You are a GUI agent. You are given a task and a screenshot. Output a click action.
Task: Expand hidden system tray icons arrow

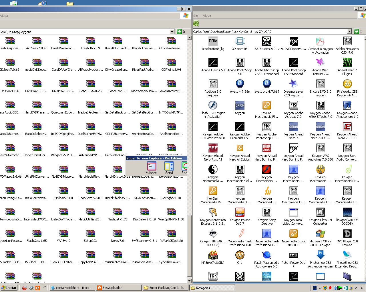click(320, 288)
